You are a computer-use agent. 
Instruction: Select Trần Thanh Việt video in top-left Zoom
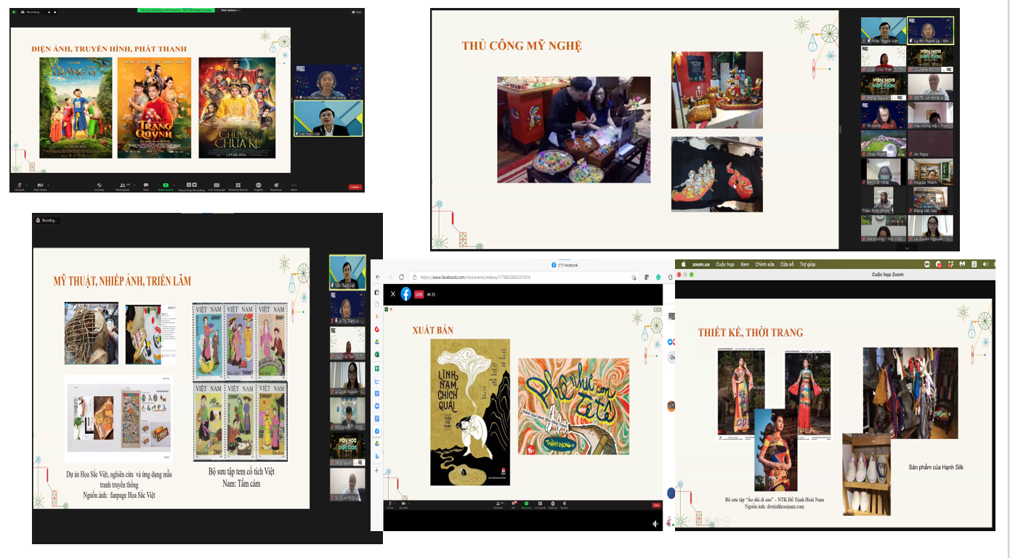click(x=327, y=119)
